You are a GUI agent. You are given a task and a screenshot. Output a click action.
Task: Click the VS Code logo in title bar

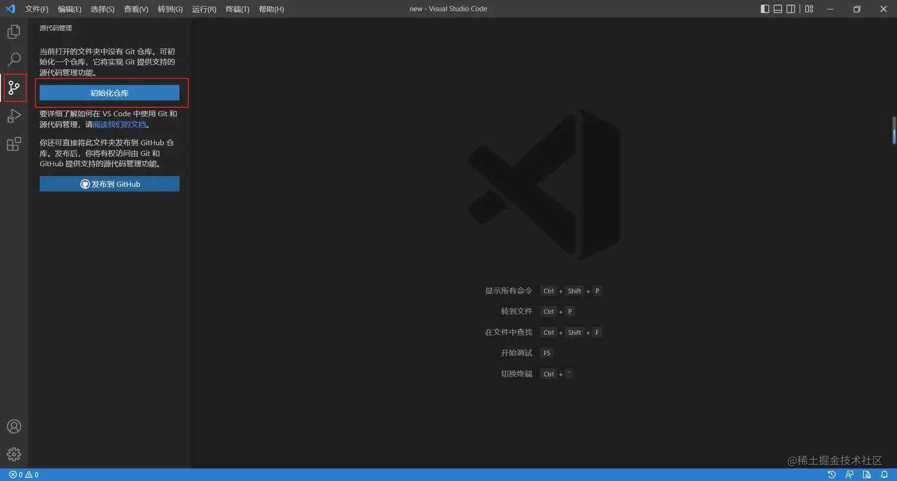click(10, 9)
